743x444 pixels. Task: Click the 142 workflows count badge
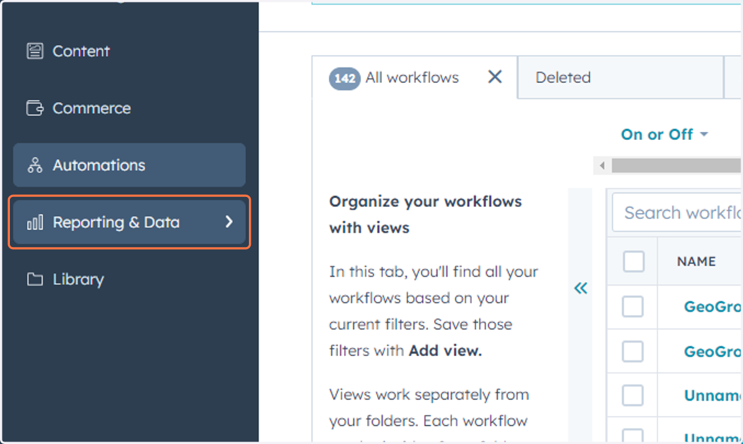point(345,79)
